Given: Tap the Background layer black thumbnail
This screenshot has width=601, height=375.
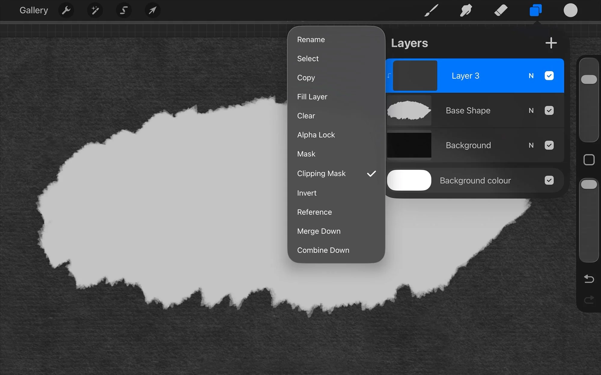Looking at the screenshot, I should (x=409, y=145).
